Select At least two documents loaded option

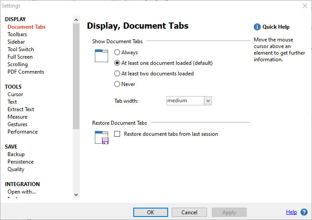click(x=117, y=74)
